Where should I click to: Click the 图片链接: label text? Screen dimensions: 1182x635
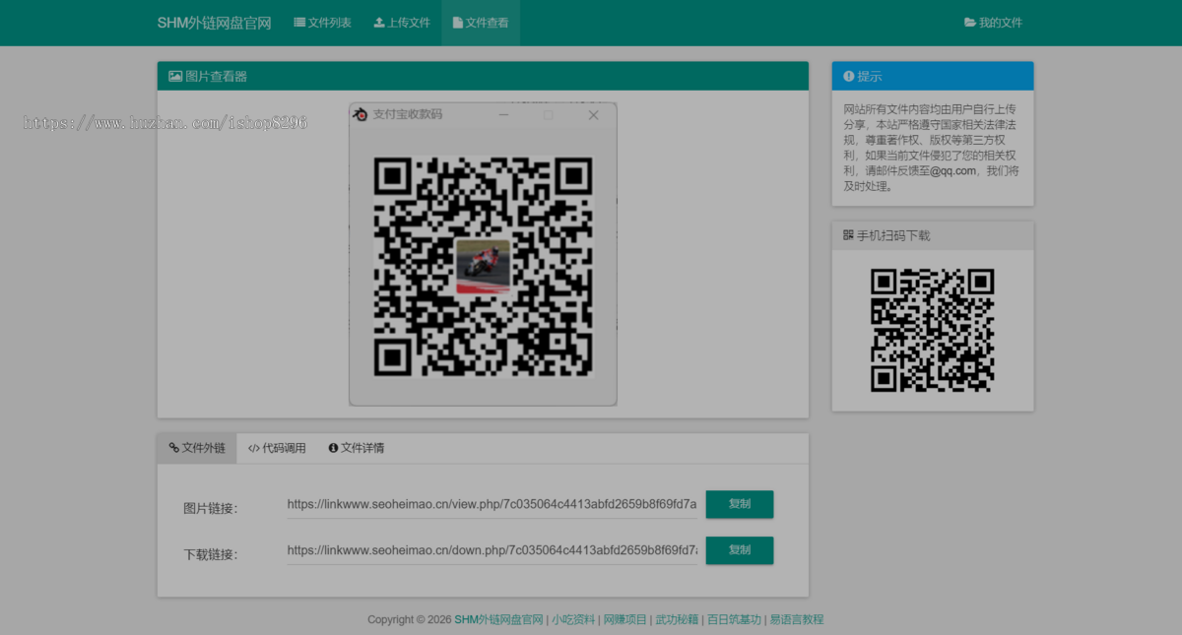tap(211, 508)
